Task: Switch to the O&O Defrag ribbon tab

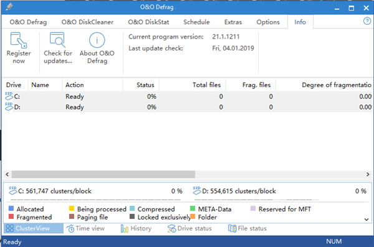Action: tap(28, 22)
